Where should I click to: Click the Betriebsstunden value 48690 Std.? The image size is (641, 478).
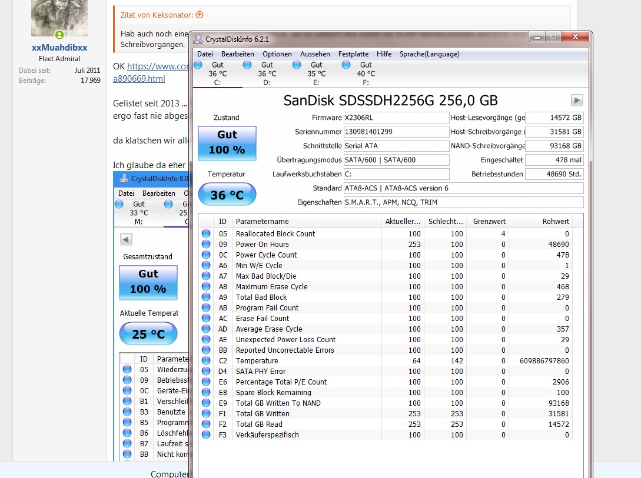(554, 174)
